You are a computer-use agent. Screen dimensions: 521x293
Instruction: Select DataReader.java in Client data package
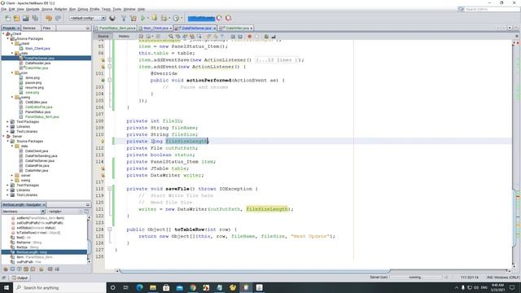pyautogui.click(x=37, y=63)
